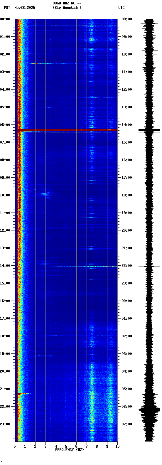
Task: Click the frequency axis tick label 10
Action: [117, 447]
